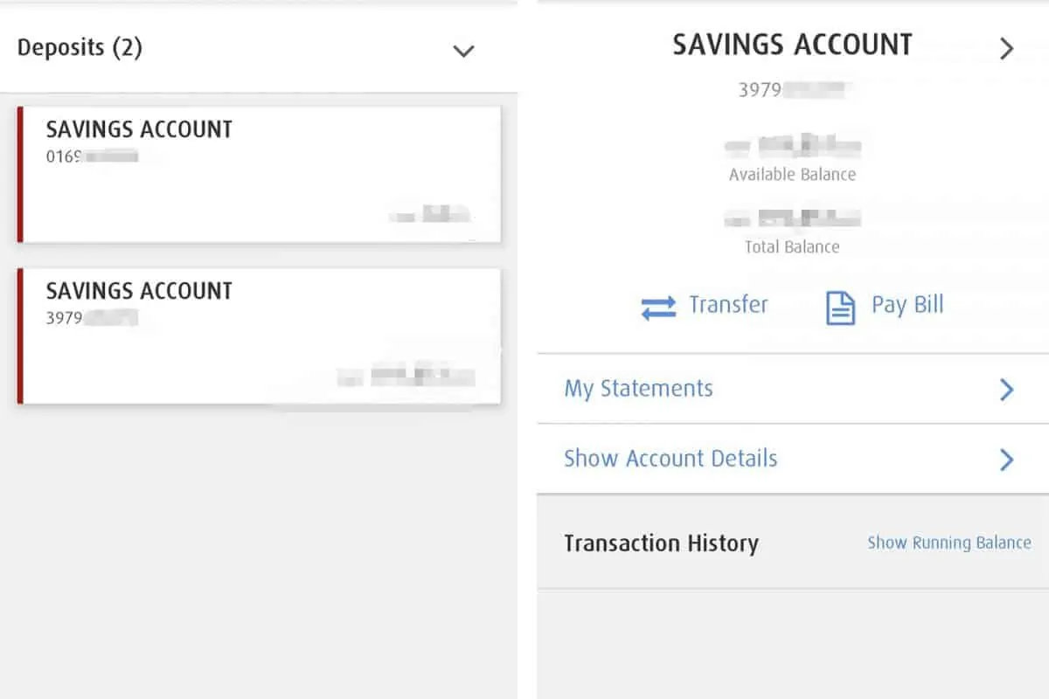
Task: Select the savings account card starting 3979
Action: pyautogui.click(x=259, y=336)
